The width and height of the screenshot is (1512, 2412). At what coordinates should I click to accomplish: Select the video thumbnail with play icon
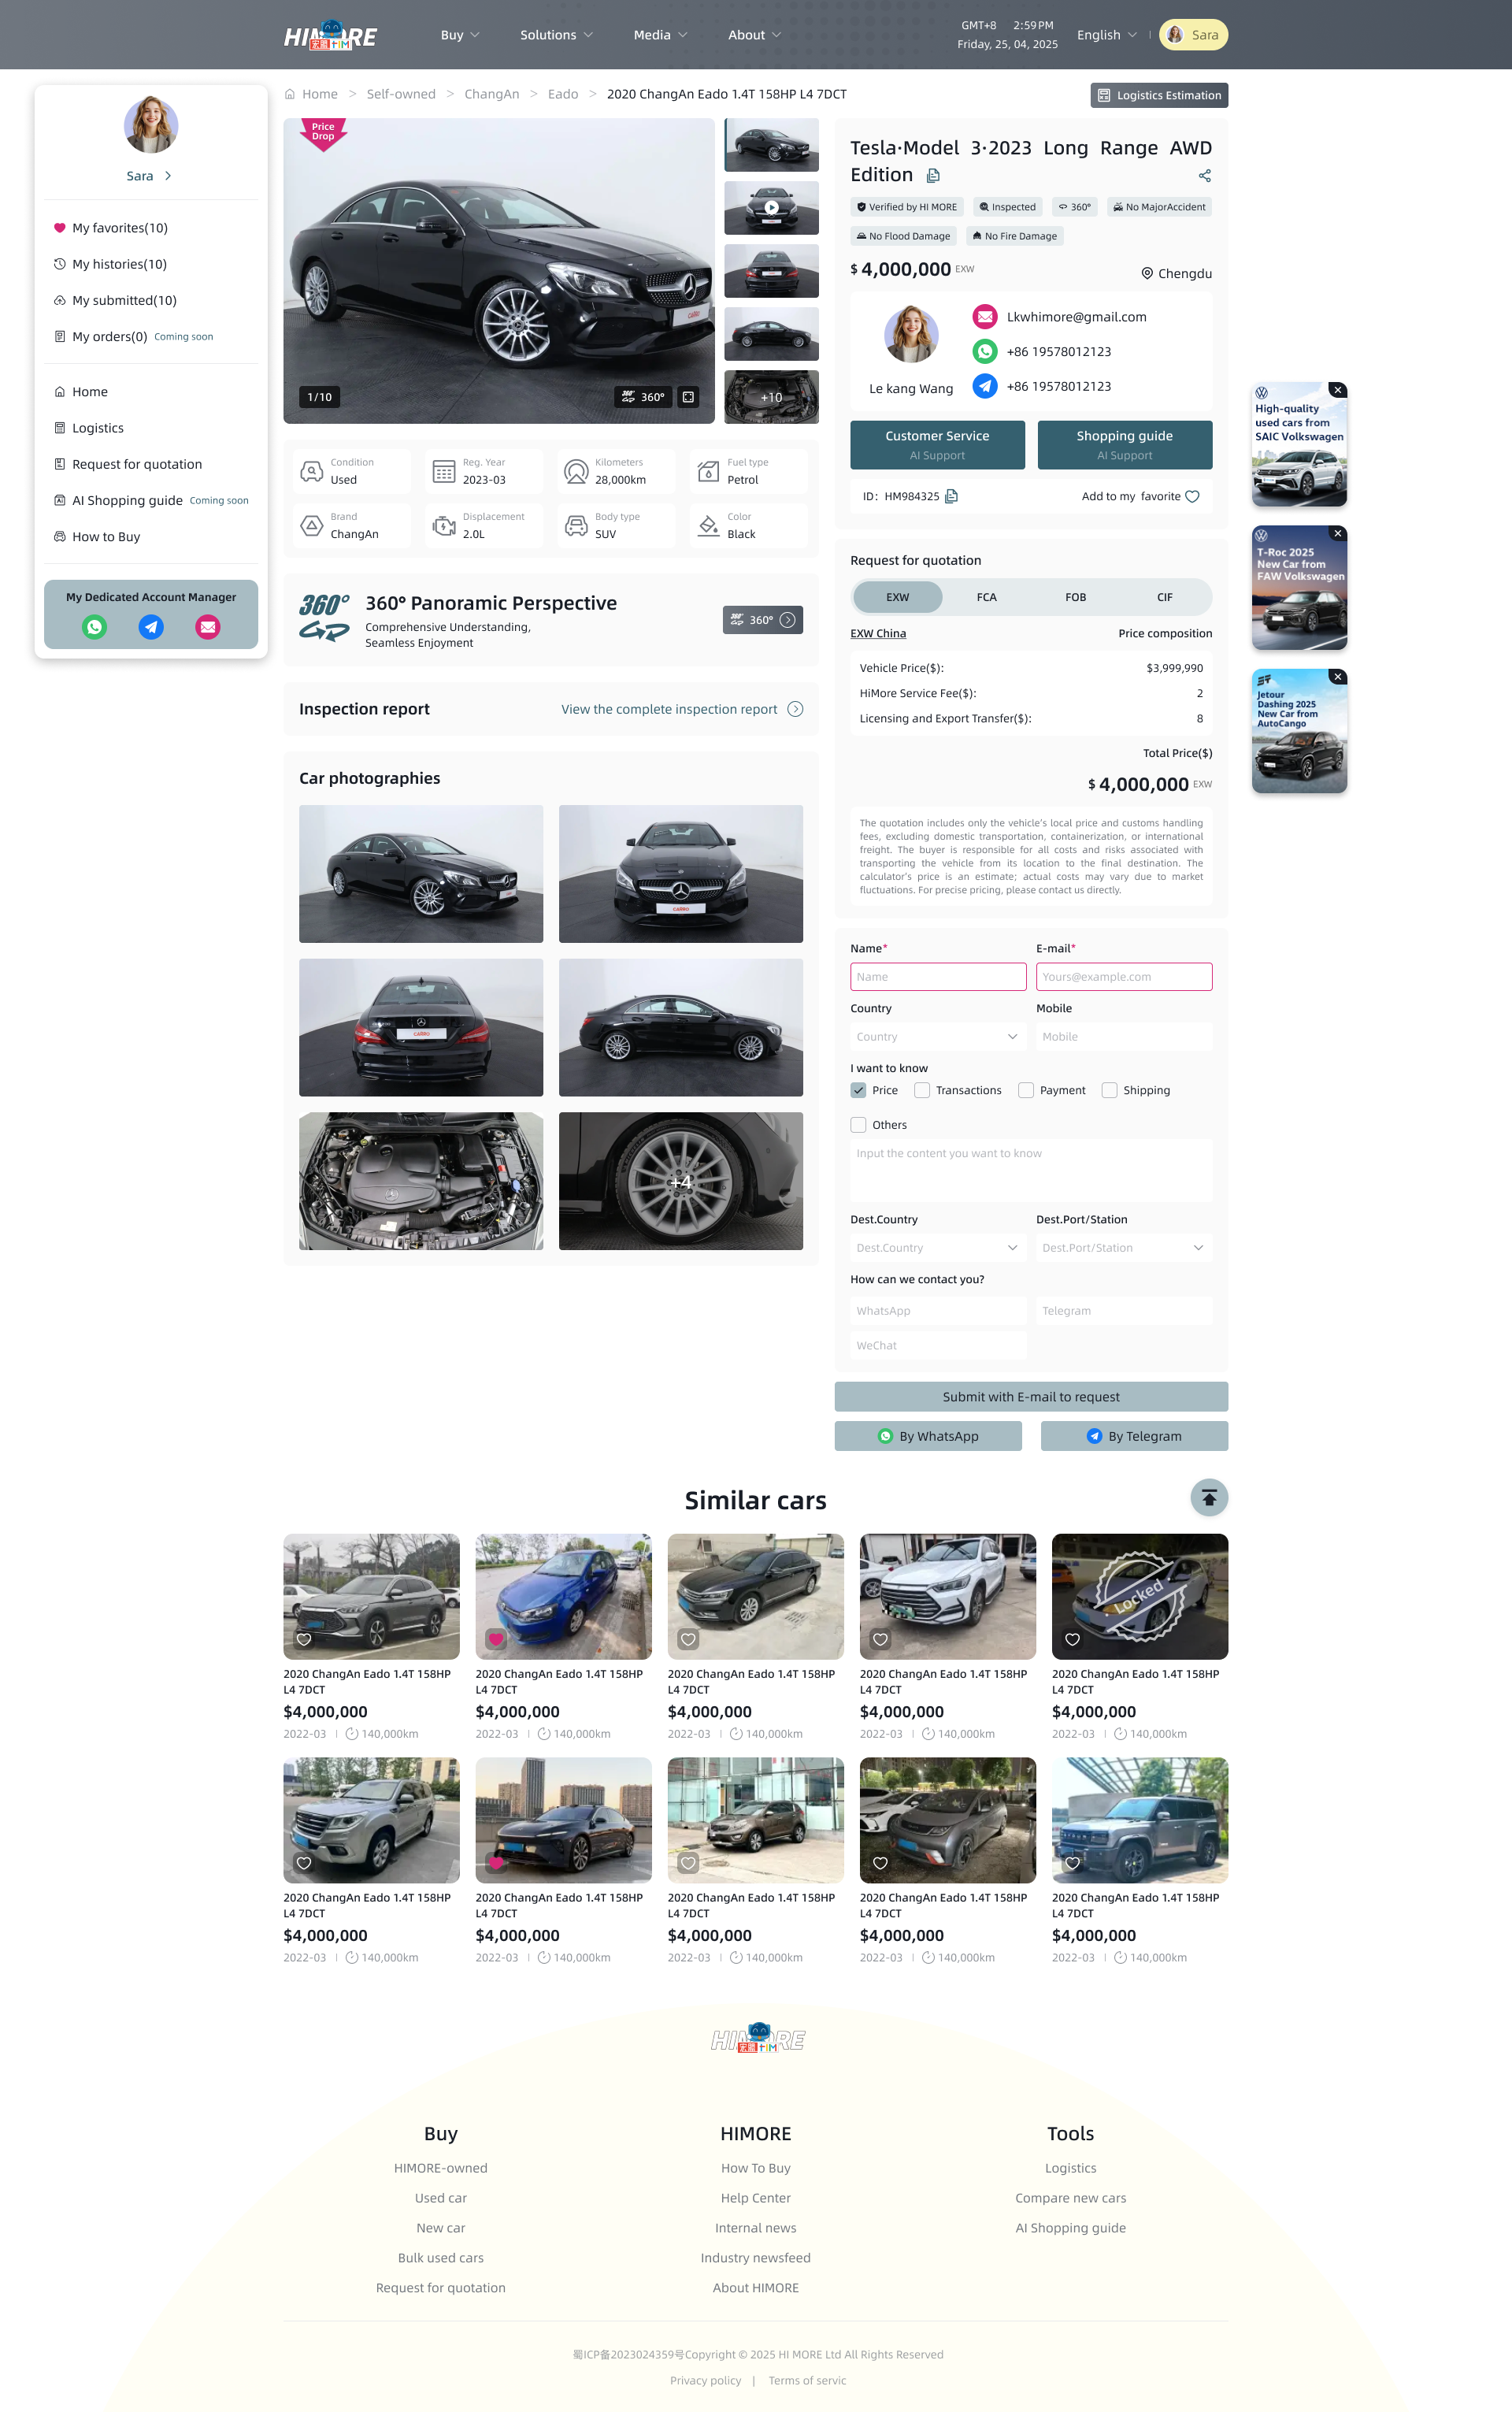771,208
